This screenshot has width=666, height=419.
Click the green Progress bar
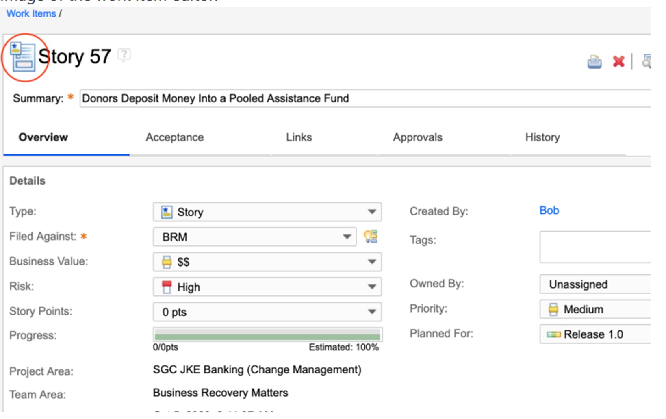pyautogui.click(x=267, y=336)
